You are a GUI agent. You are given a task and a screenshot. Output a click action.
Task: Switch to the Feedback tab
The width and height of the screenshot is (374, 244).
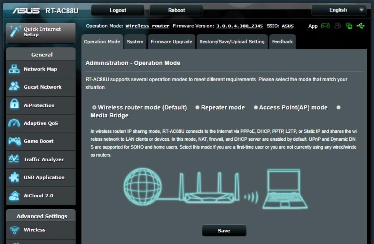click(x=282, y=42)
